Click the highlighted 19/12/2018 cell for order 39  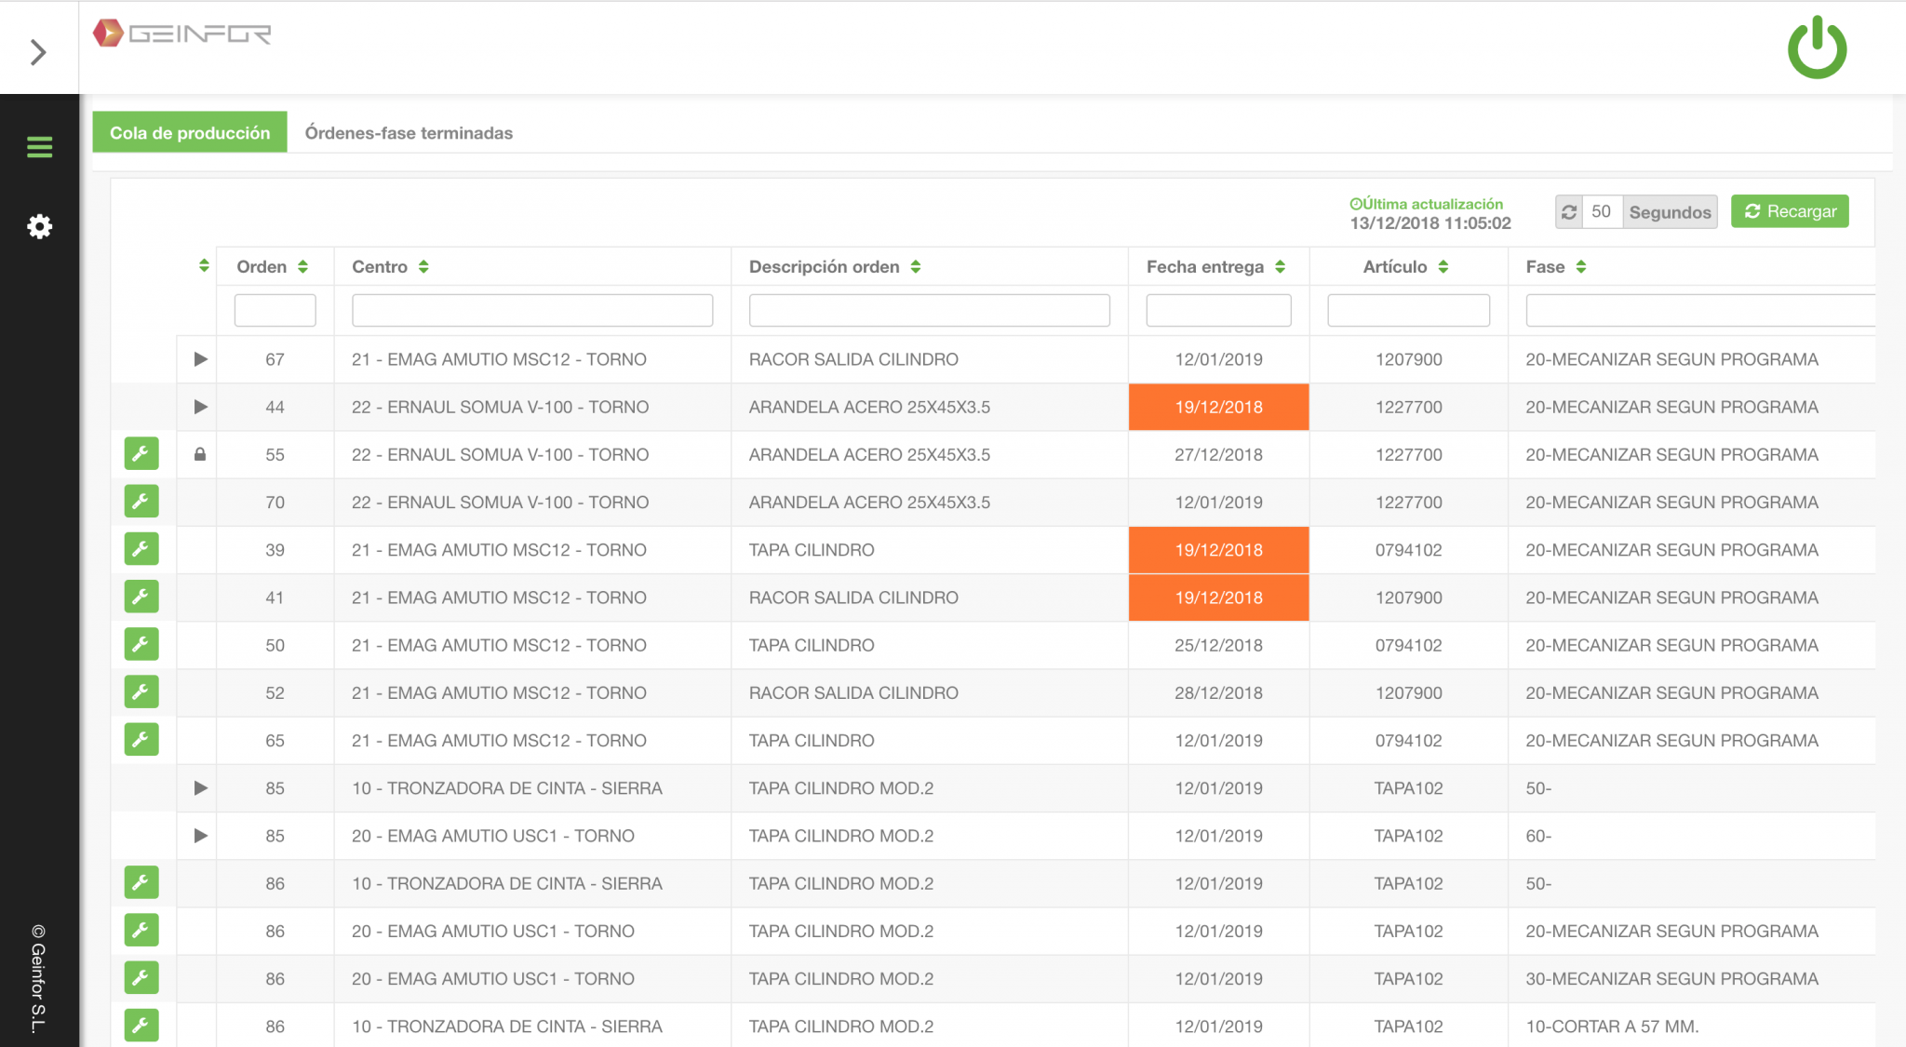pyautogui.click(x=1218, y=549)
